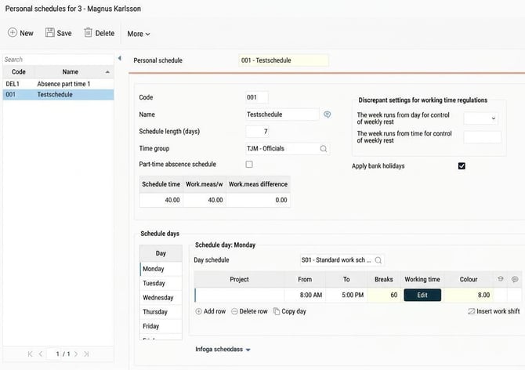Go to last page arrow
Screen dimensions: 525x370
pos(86,354)
